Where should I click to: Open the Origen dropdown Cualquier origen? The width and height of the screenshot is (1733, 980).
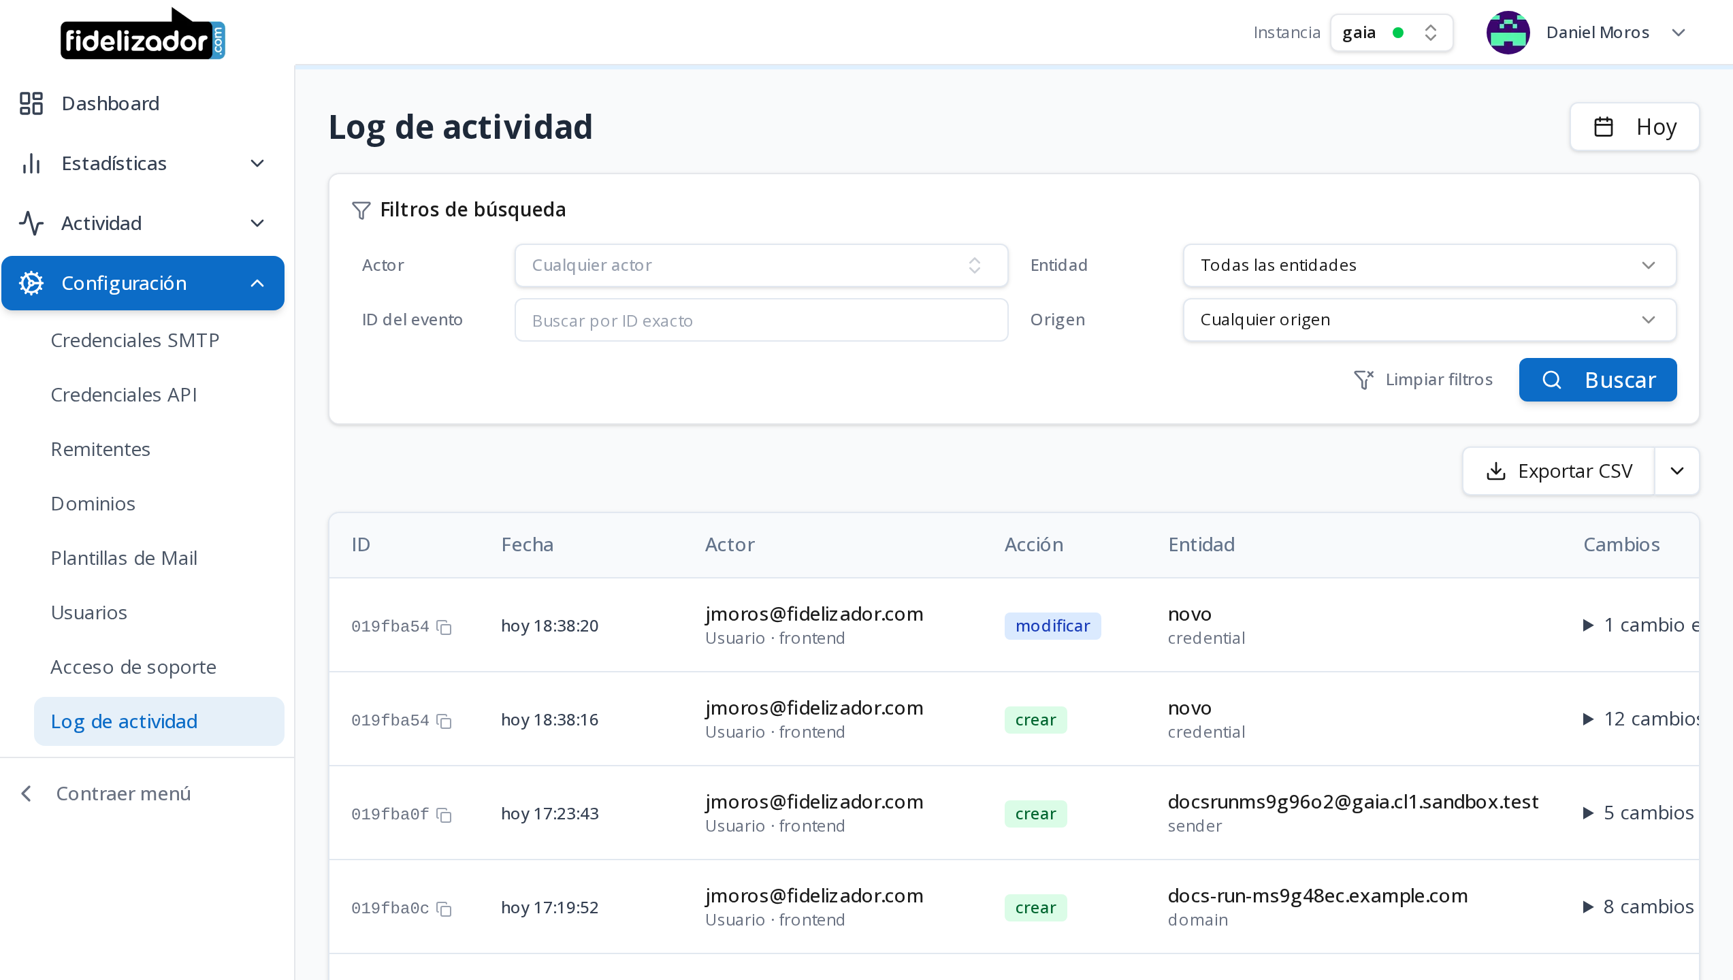1429,320
